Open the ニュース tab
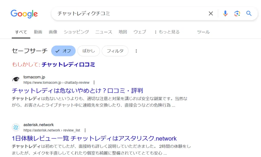The width and height of the screenshot is (261, 157). click(x=104, y=32)
